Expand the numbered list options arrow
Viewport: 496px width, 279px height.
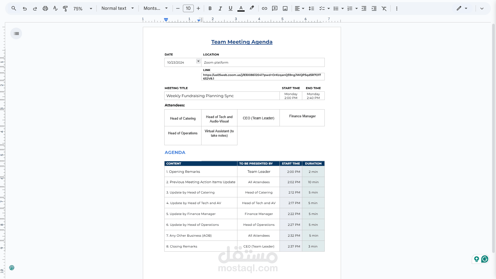tap(357, 8)
